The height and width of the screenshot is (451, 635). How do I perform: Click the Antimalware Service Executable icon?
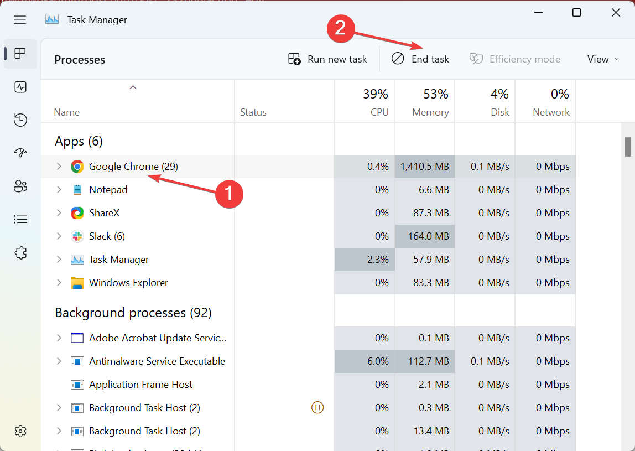[77, 361]
